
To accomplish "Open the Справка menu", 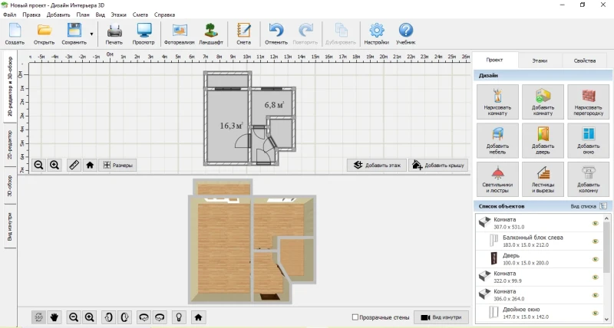I will click(164, 15).
